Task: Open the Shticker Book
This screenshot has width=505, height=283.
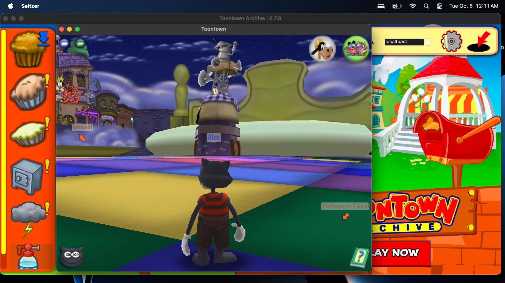Action: pyautogui.click(x=359, y=257)
